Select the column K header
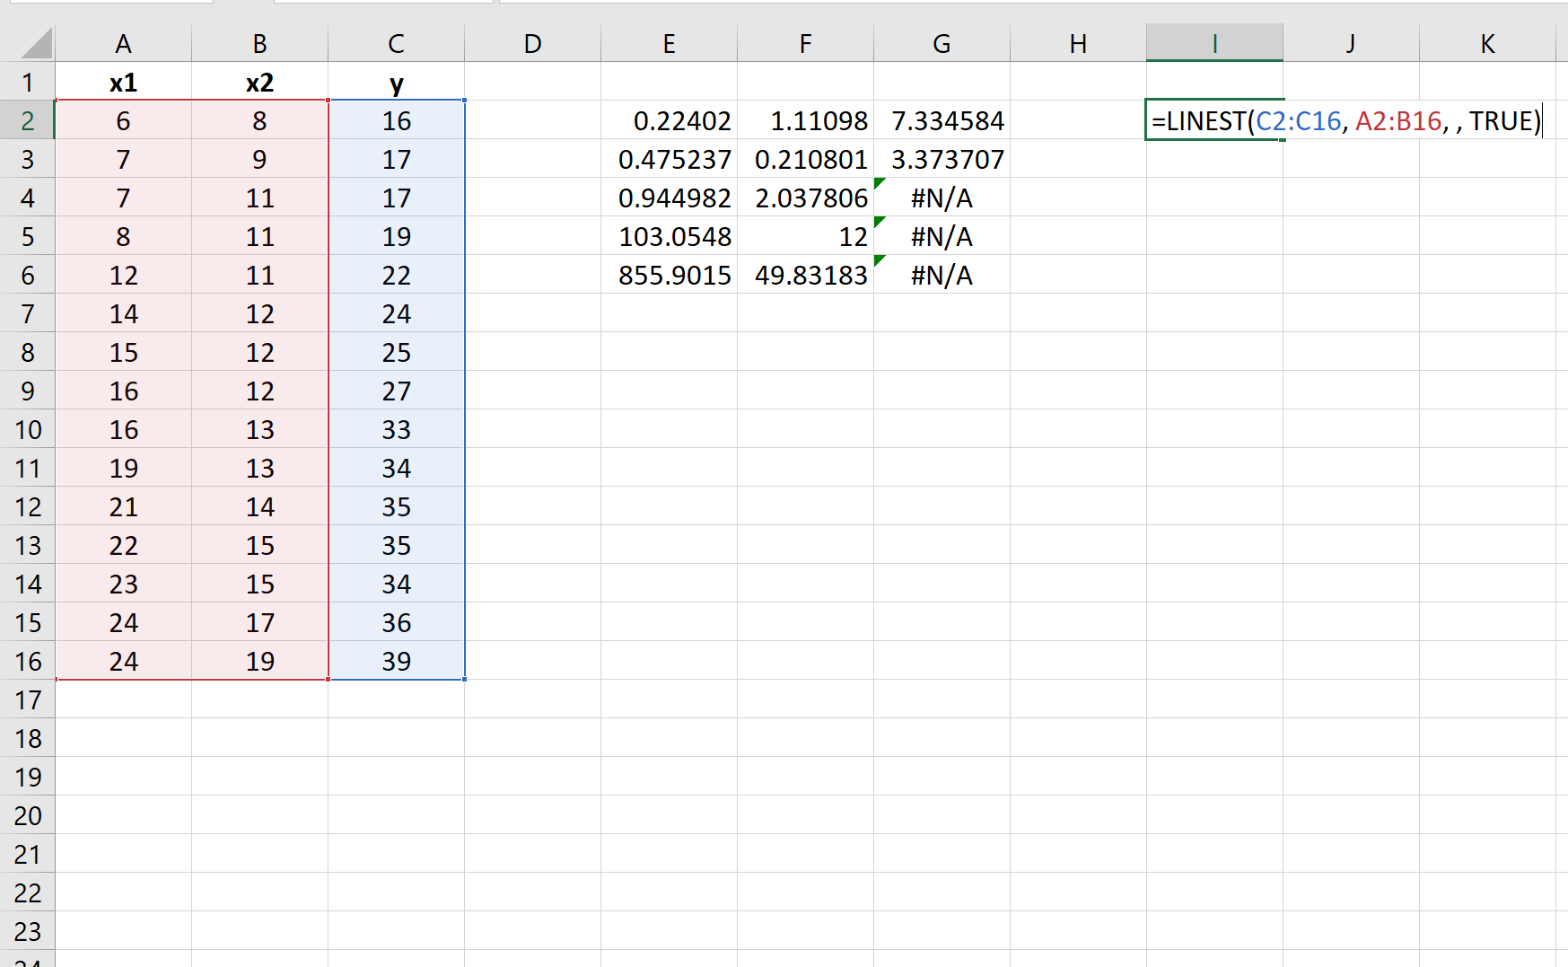The height and width of the screenshot is (967, 1568). pos(1487,44)
